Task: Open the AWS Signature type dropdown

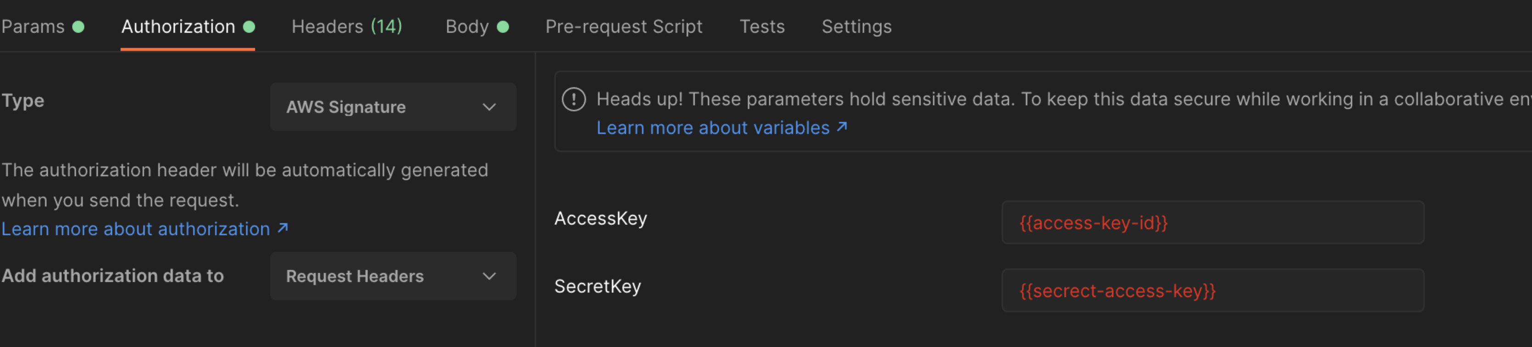Action: (x=393, y=107)
